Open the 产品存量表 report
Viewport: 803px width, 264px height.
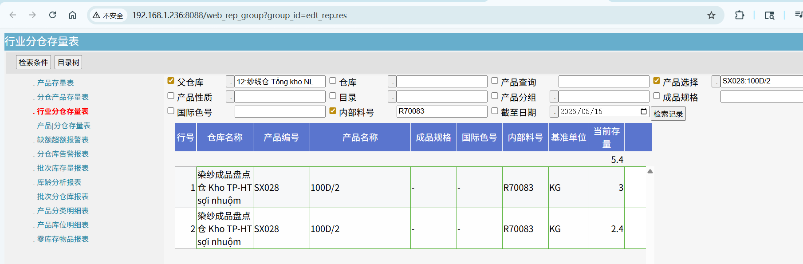click(55, 83)
